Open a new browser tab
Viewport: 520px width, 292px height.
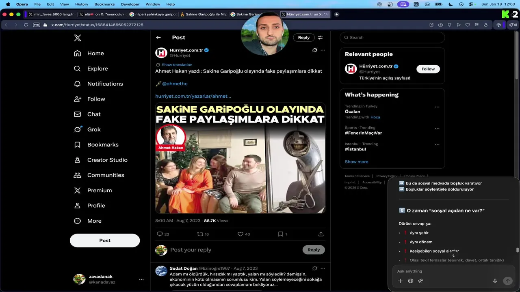pyautogui.click(x=336, y=14)
